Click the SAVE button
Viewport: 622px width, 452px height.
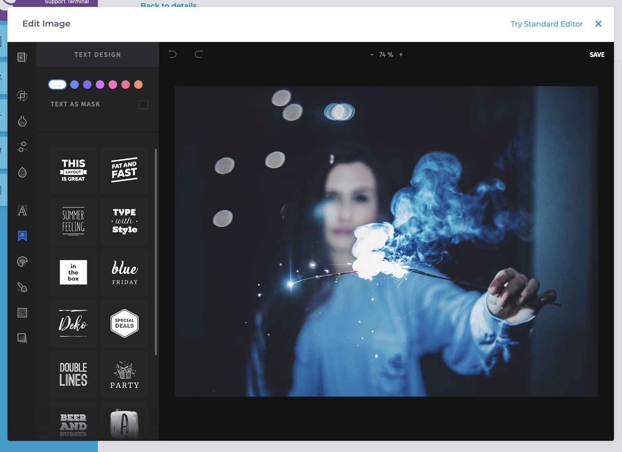[x=597, y=55]
